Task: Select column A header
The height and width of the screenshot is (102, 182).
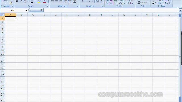Action: click(x=10, y=15)
